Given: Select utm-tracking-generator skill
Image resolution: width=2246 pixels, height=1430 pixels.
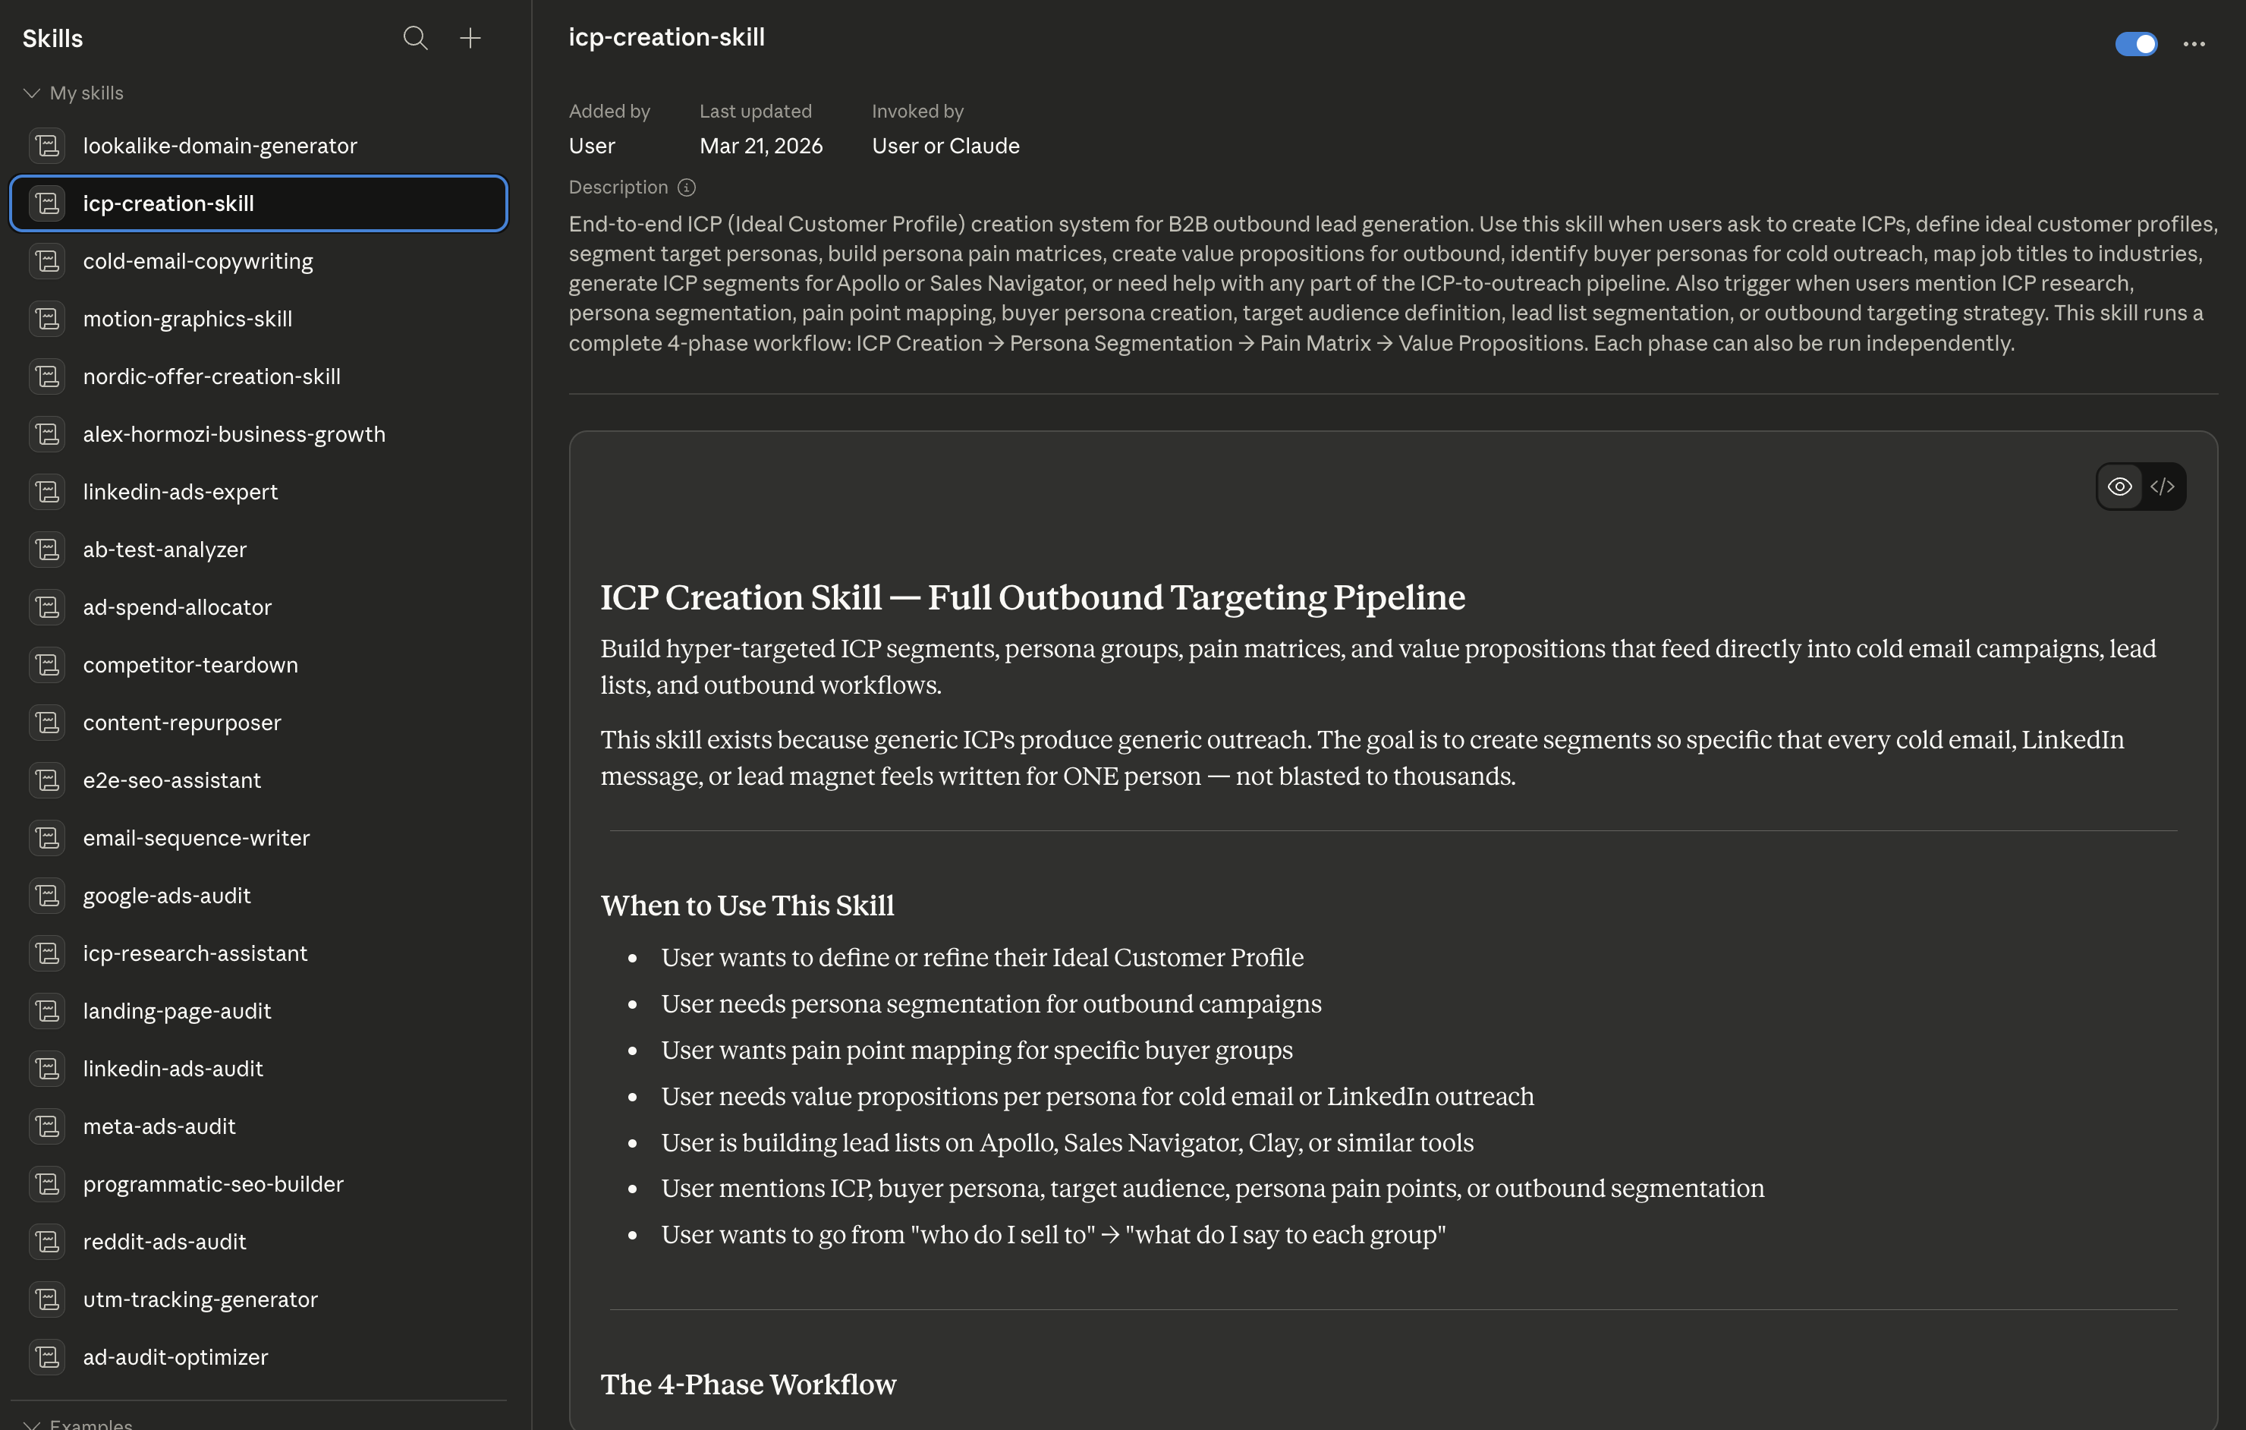Looking at the screenshot, I should (258, 1299).
